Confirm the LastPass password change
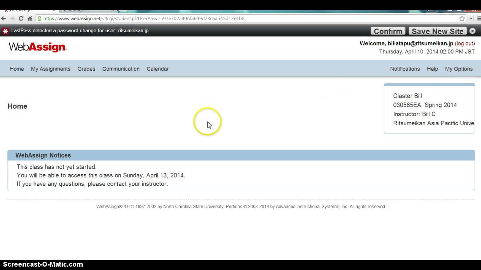The width and height of the screenshot is (481, 270). tap(388, 31)
